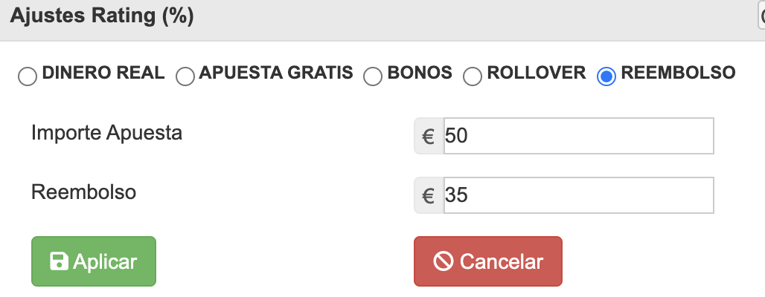765x297 pixels.
Task: Click the cut-off button in header's right corner
Action: [761, 16]
